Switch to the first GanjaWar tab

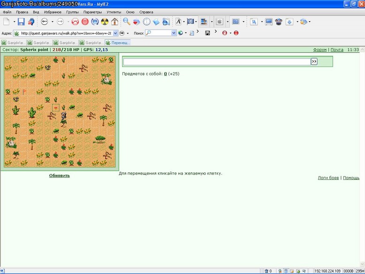coord(14,43)
